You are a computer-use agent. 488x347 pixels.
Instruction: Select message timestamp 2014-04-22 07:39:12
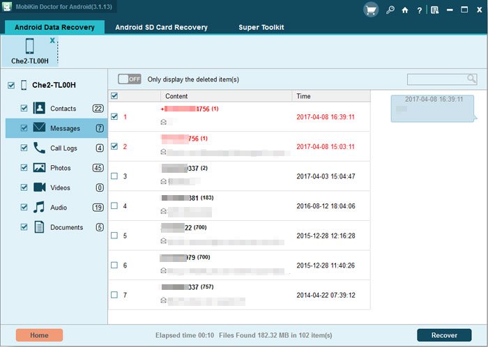[x=326, y=295]
